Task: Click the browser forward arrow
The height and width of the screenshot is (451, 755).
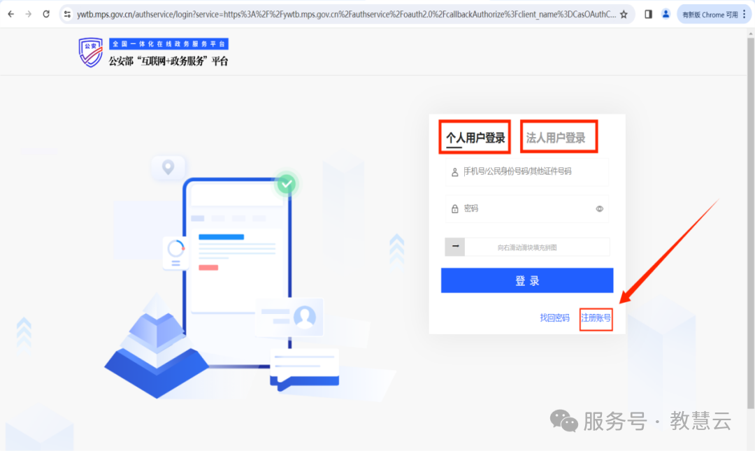Action: [x=29, y=14]
